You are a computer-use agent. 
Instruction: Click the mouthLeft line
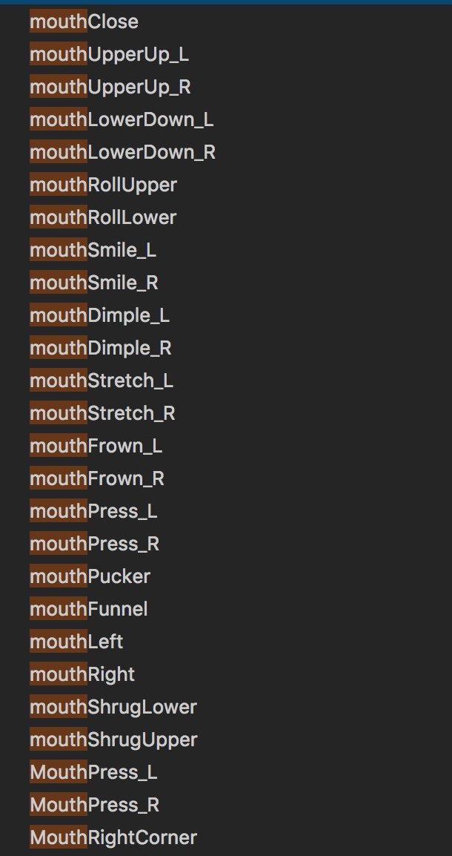76,642
